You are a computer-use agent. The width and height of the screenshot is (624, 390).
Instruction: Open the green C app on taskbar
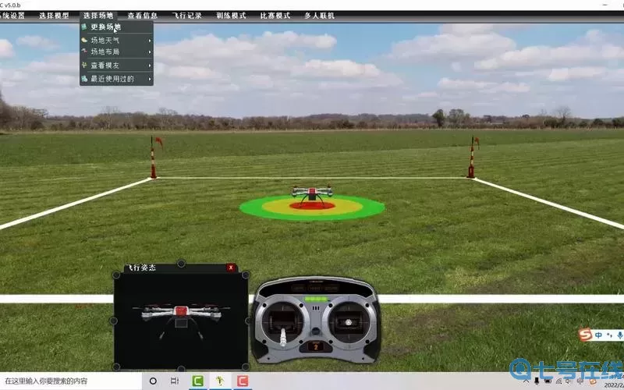[x=198, y=381]
